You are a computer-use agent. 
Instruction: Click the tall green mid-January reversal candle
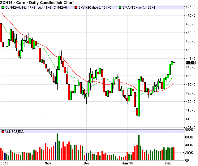(139, 98)
